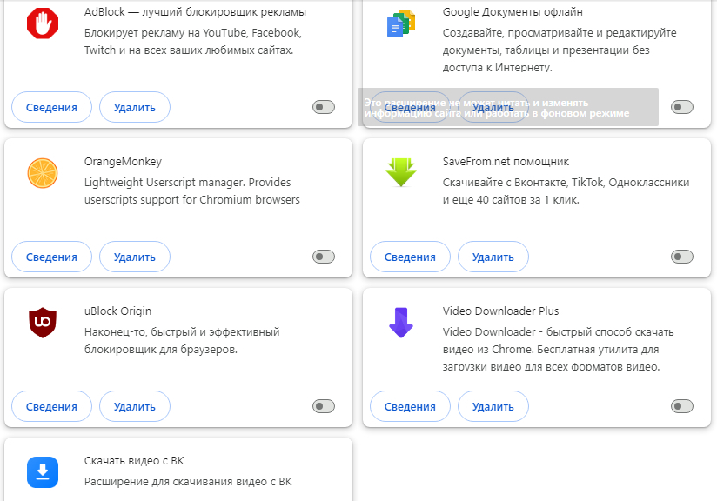Click the OrangeMonkey orange icon
717x501 pixels.
click(x=42, y=173)
